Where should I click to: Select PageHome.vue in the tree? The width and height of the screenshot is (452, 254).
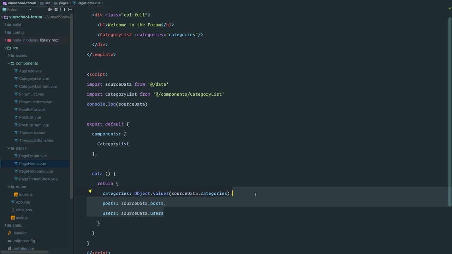pos(32,164)
